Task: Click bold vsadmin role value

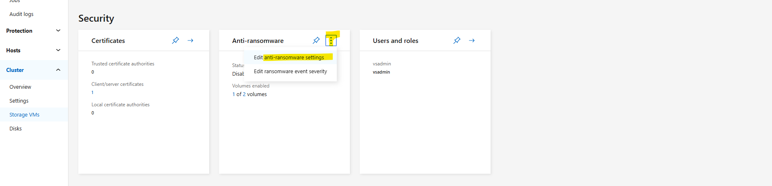Action: pyautogui.click(x=381, y=72)
